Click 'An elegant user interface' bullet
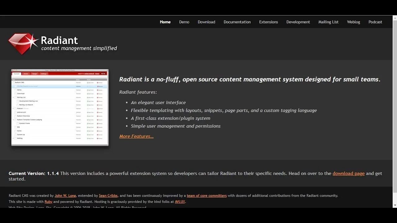 coord(158,103)
